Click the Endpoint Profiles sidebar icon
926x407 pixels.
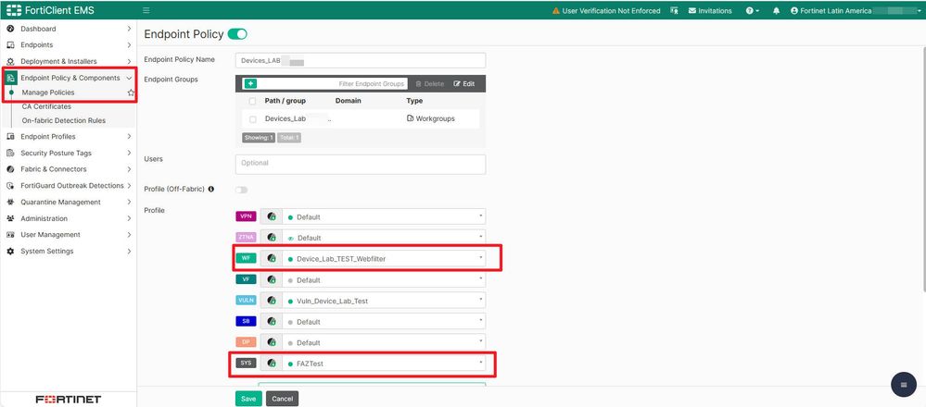(x=10, y=137)
